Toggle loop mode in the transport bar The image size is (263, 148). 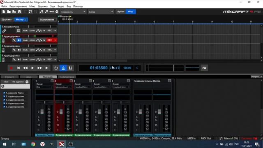56,68
